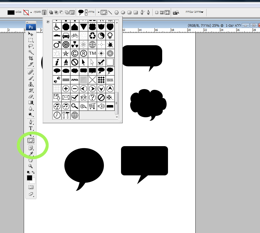Select the Notes tool
The height and width of the screenshot is (233, 260).
coord(31,148)
